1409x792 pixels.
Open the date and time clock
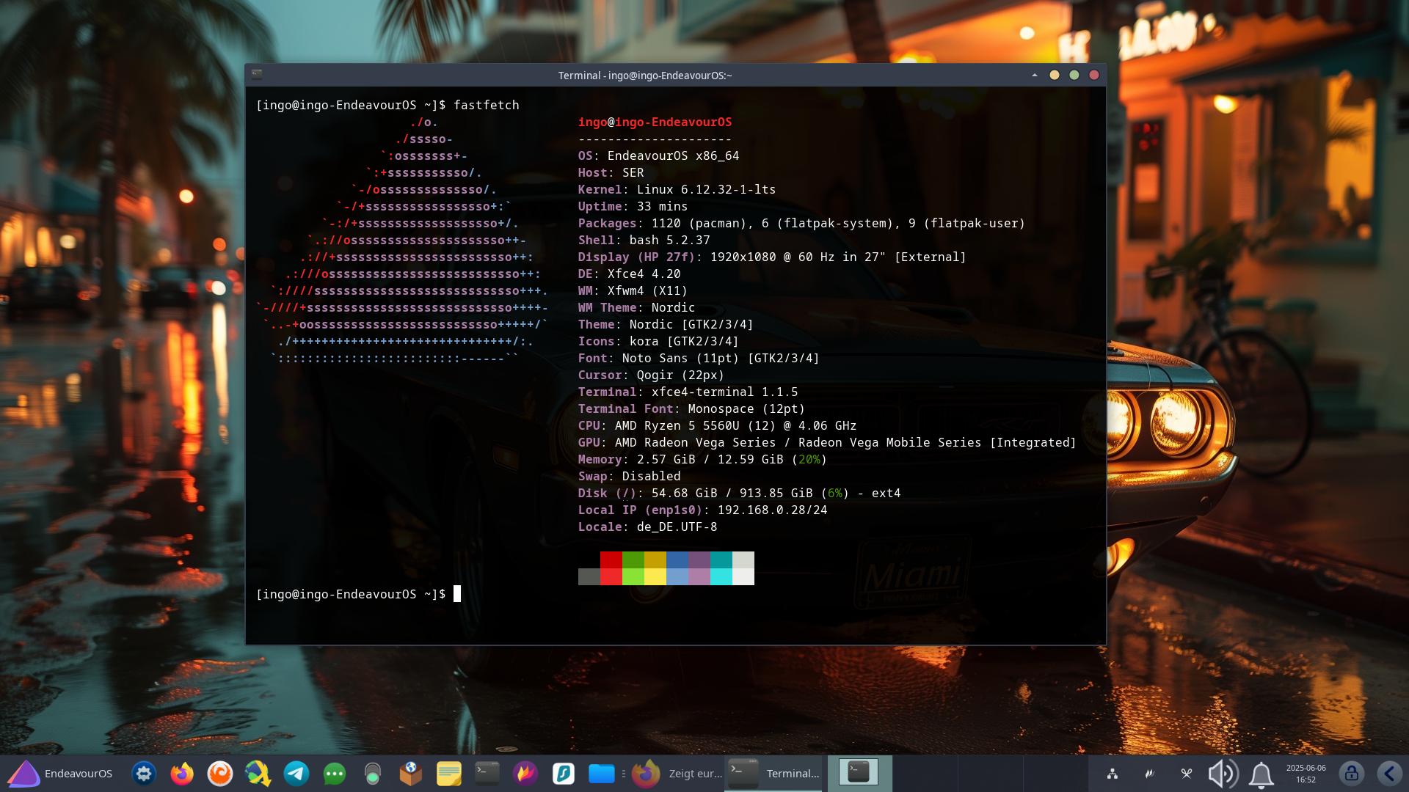1306,774
